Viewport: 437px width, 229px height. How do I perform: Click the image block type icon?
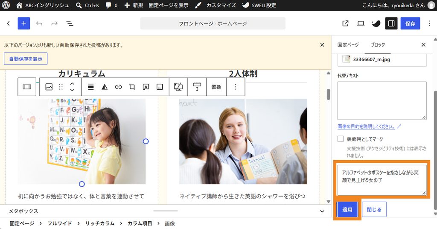(49, 87)
